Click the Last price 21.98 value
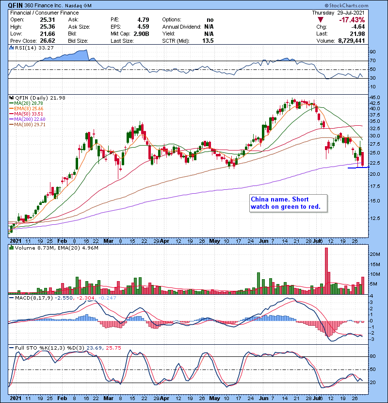Viewport: 388px width, 403px height. tap(357, 34)
